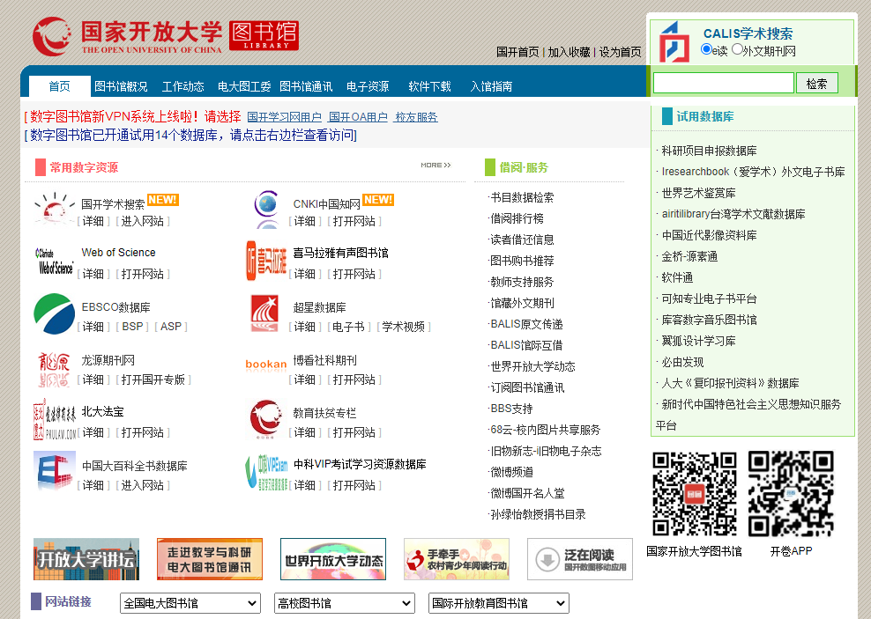Image resolution: width=871 pixels, height=619 pixels.
Task: Expand the 高校图书馆 dropdown
Action: coord(345,603)
